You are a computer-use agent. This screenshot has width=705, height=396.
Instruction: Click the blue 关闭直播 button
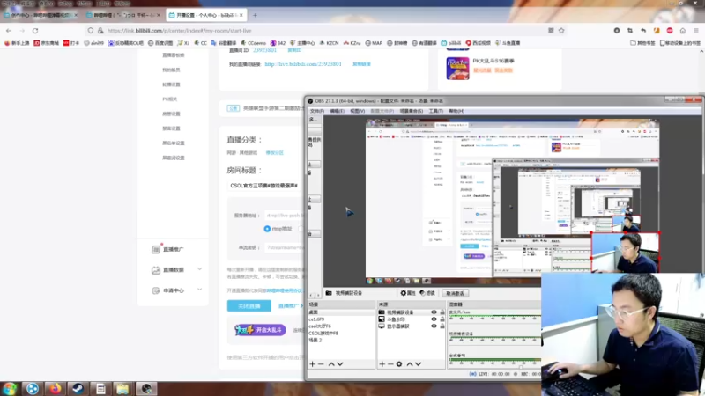click(249, 305)
